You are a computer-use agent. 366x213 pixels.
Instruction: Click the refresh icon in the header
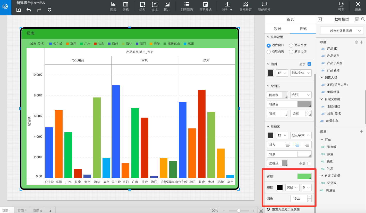click(x=50, y=10)
